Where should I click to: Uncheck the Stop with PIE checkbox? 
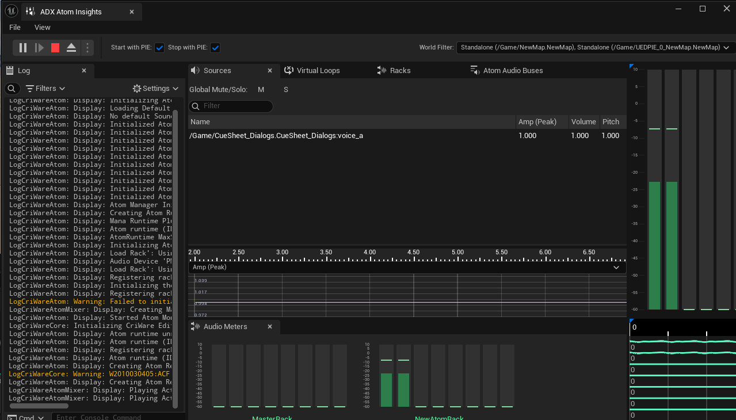(x=215, y=48)
